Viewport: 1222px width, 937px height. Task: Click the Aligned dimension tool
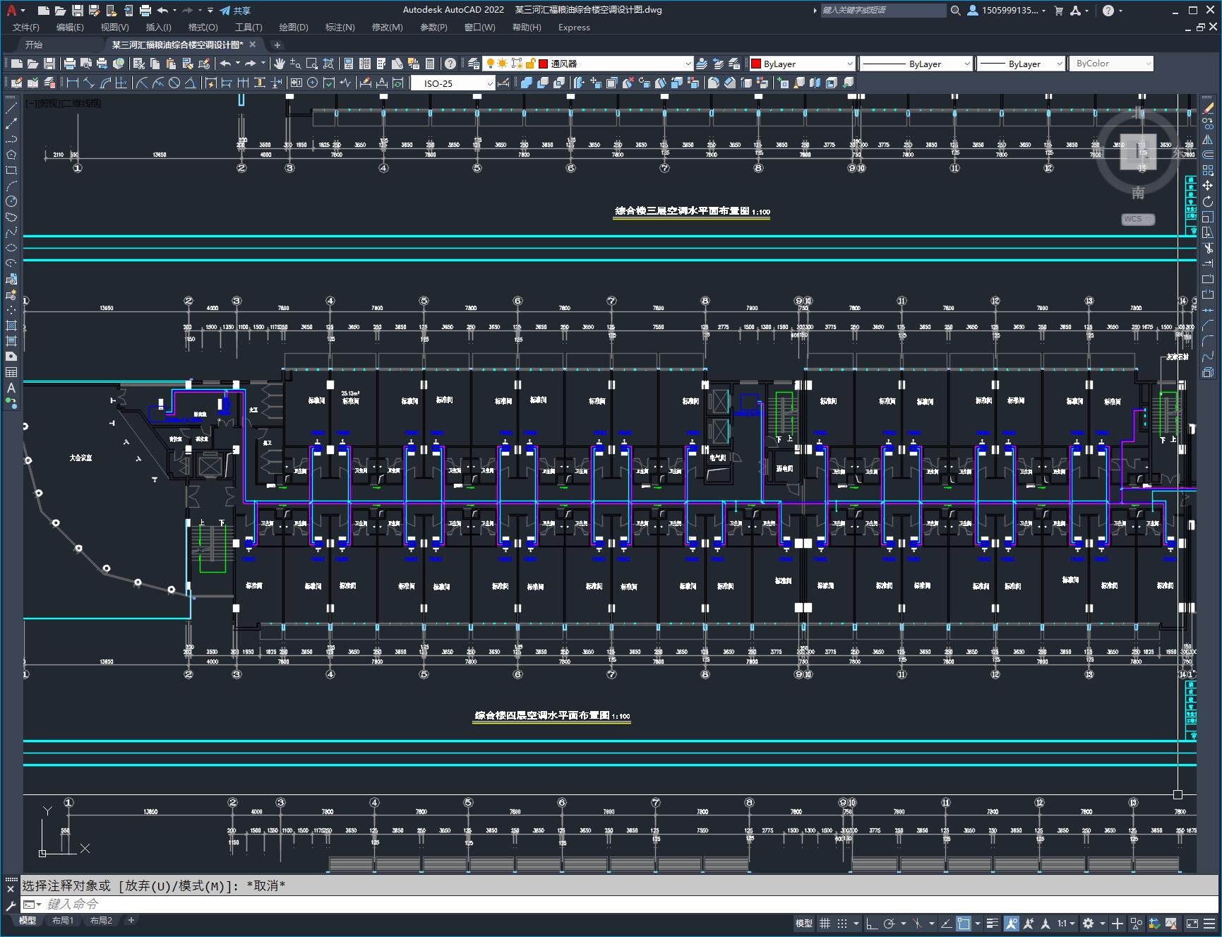(89, 83)
